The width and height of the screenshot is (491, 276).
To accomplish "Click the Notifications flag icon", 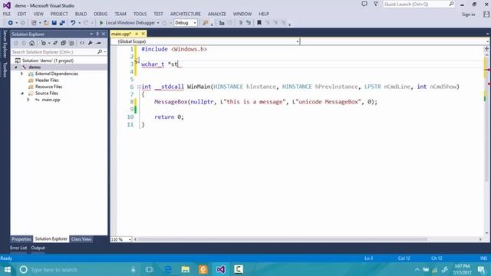I will pyautogui.click(x=376, y=4).
